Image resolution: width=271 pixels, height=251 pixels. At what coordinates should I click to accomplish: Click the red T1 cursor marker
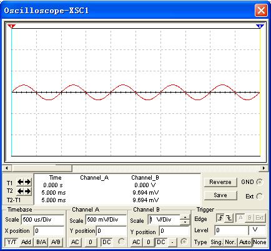click(11, 26)
